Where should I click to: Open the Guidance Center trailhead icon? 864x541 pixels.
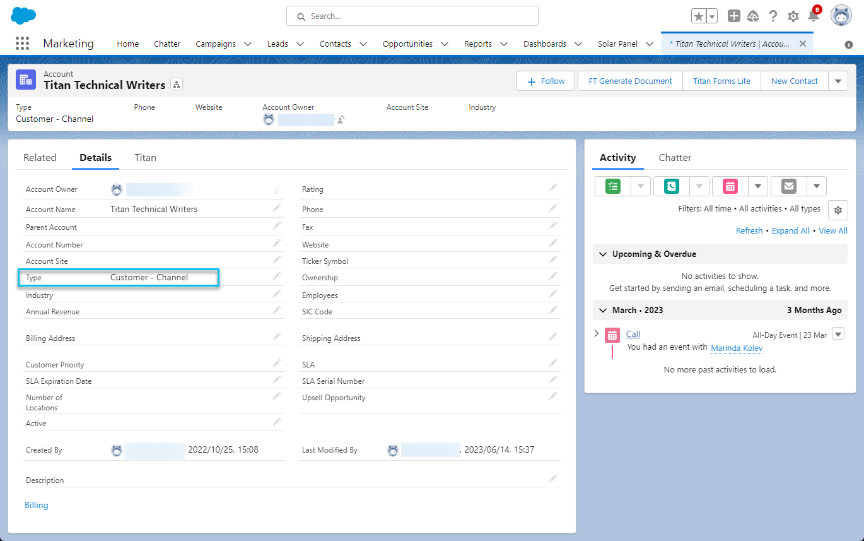[x=752, y=16]
